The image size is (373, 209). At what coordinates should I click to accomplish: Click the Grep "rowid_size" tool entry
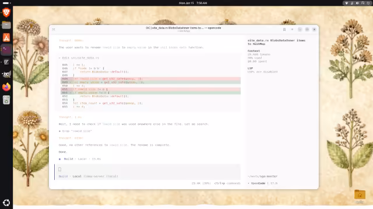(75, 131)
